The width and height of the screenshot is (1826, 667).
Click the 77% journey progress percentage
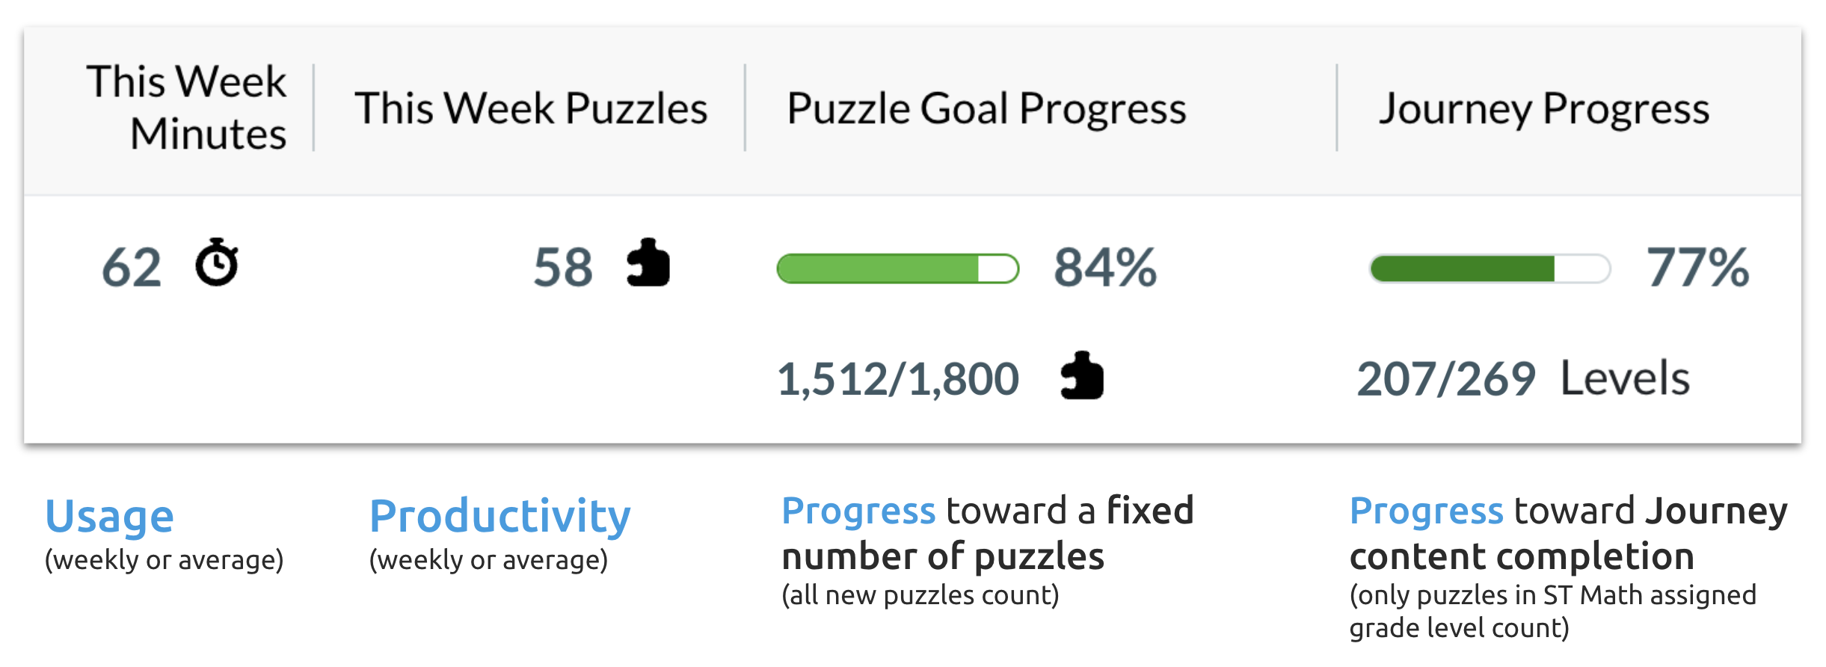pos(1697,268)
